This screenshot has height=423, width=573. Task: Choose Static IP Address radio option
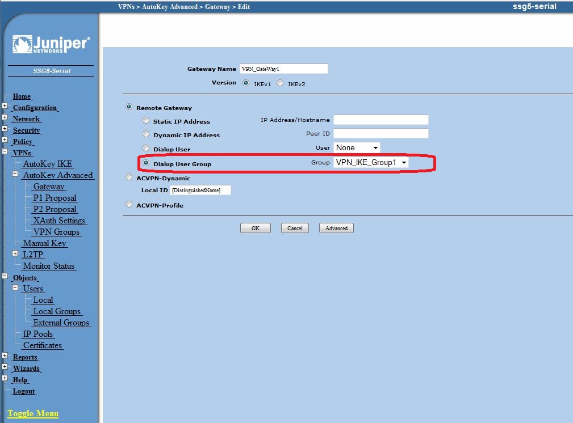coord(146,120)
